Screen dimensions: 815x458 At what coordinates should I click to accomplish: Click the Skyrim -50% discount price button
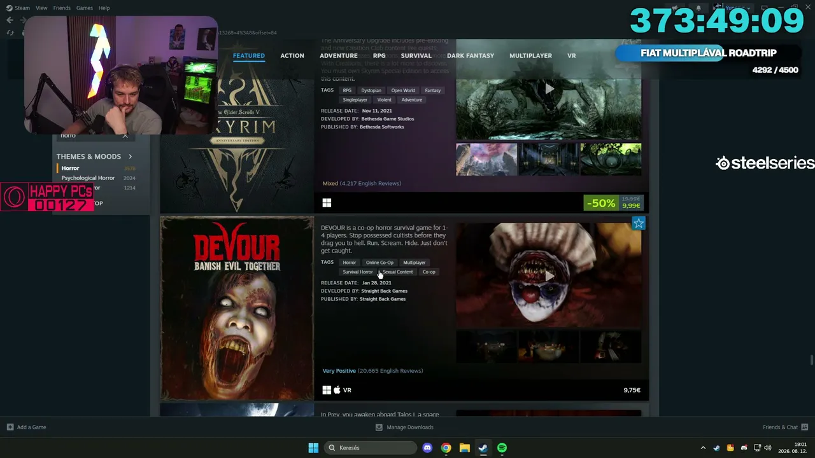(x=613, y=203)
